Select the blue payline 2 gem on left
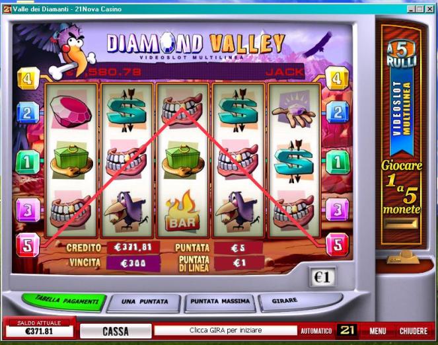 pos(28,113)
